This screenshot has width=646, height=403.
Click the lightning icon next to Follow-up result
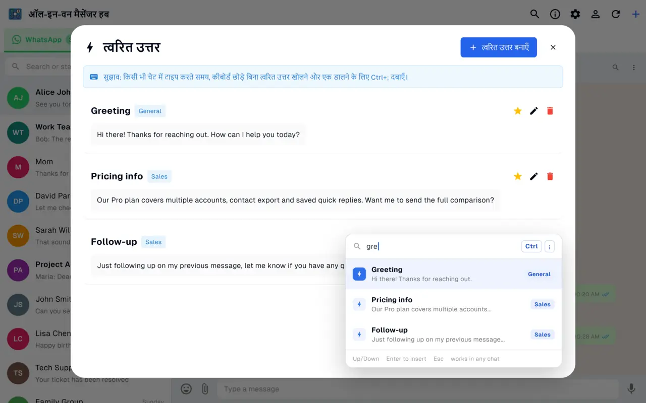pyautogui.click(x=359, y=334)
